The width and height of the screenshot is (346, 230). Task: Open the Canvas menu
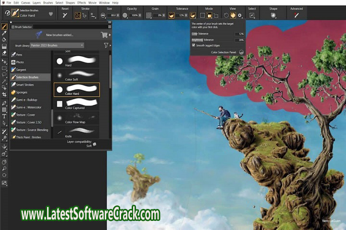(25, 3)
